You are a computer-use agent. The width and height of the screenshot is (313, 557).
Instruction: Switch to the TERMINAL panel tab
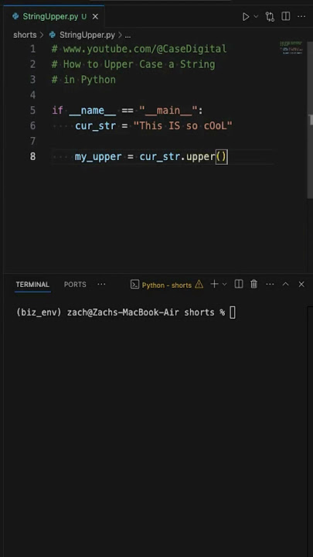[x=32, y=285]
